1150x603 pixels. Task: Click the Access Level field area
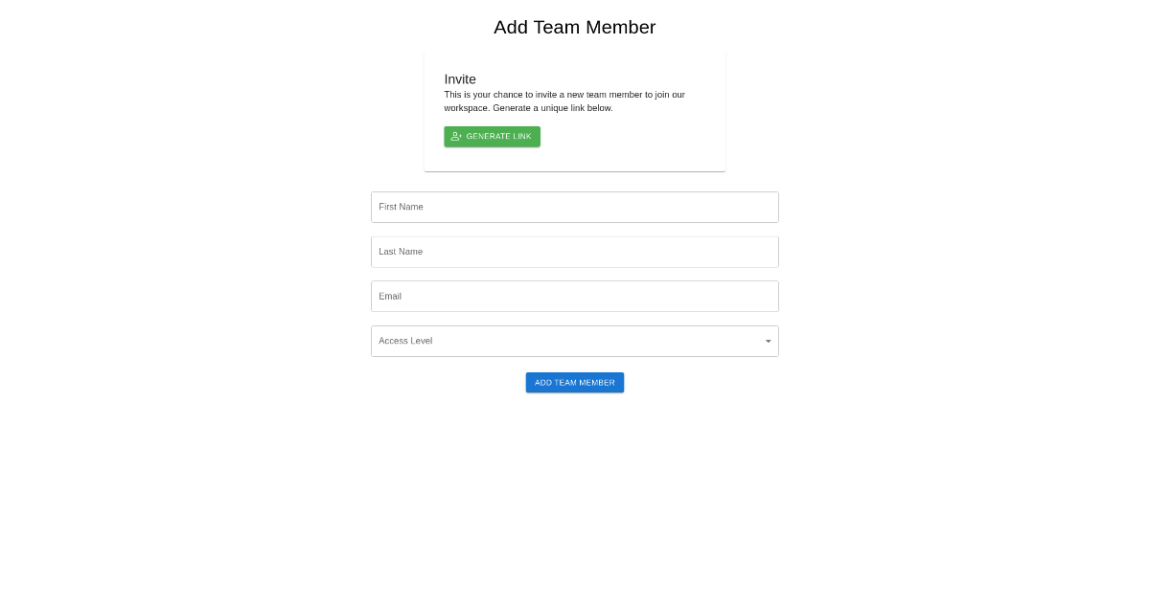coord(575,342)
